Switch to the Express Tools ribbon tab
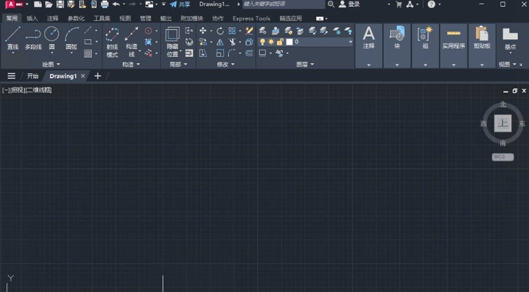The height and width of the screenshot is (292, 529). (251, 18)
